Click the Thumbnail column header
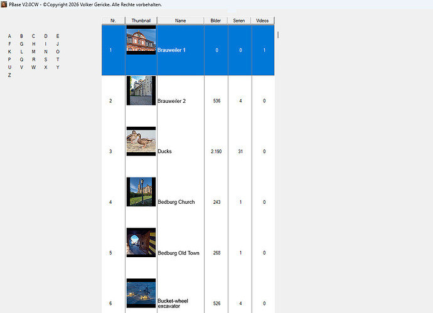Screen dimensions: 433x313 [141, 21]
